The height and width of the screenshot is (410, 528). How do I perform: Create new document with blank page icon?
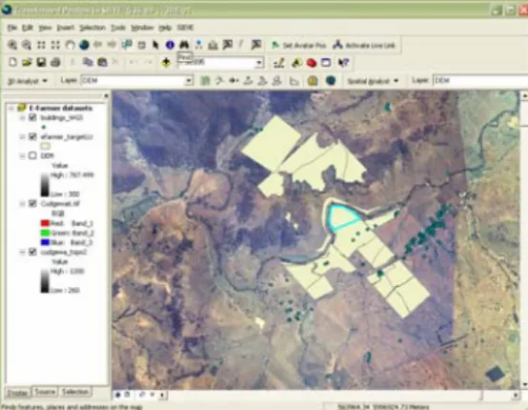point(12,62)
